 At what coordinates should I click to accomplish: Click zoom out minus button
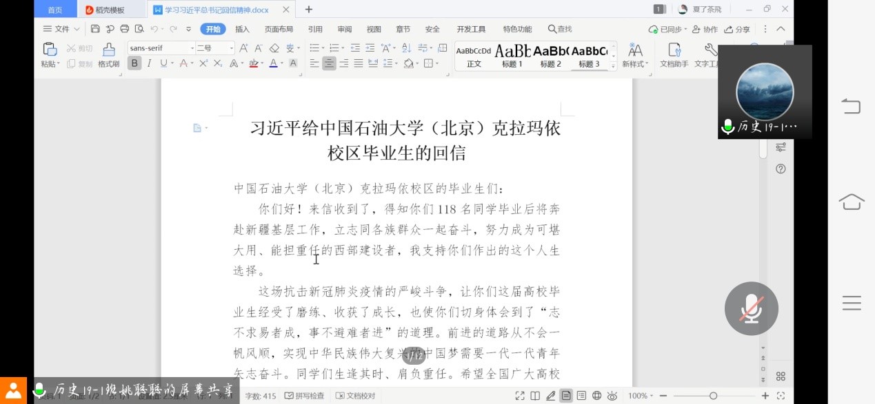coord(663,396)
